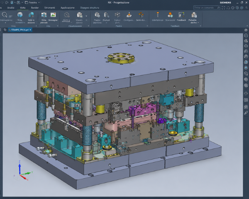
Task: Click the yellow locating ring on mold top
Action: click(x=121, y=58)
